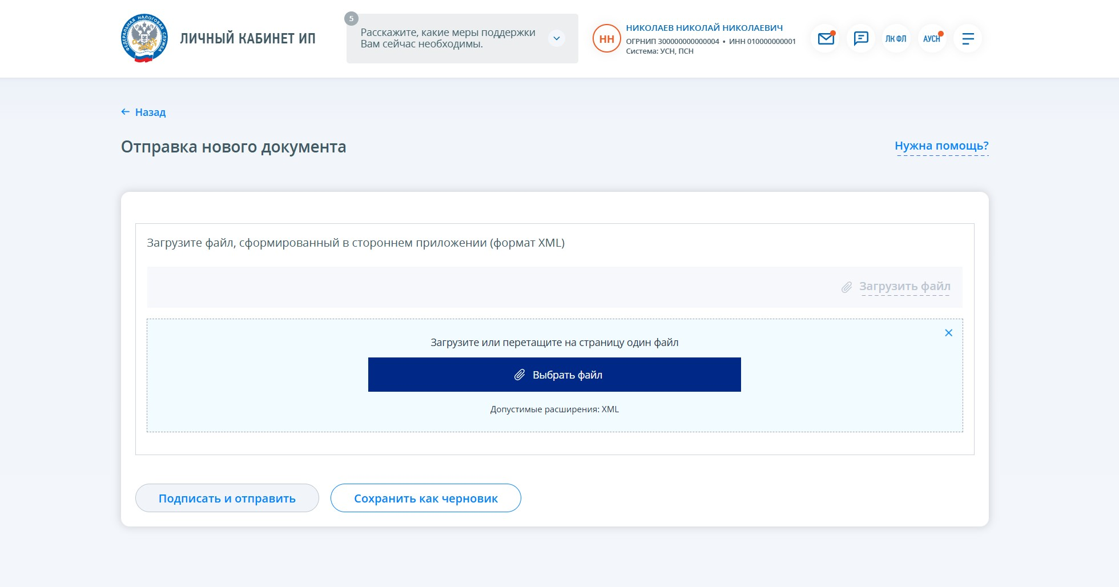Click the support measures banner text
1119x587 pixels.
[x=448, y=38]
